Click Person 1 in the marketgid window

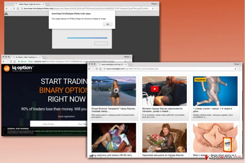click(x=237, y=64)
